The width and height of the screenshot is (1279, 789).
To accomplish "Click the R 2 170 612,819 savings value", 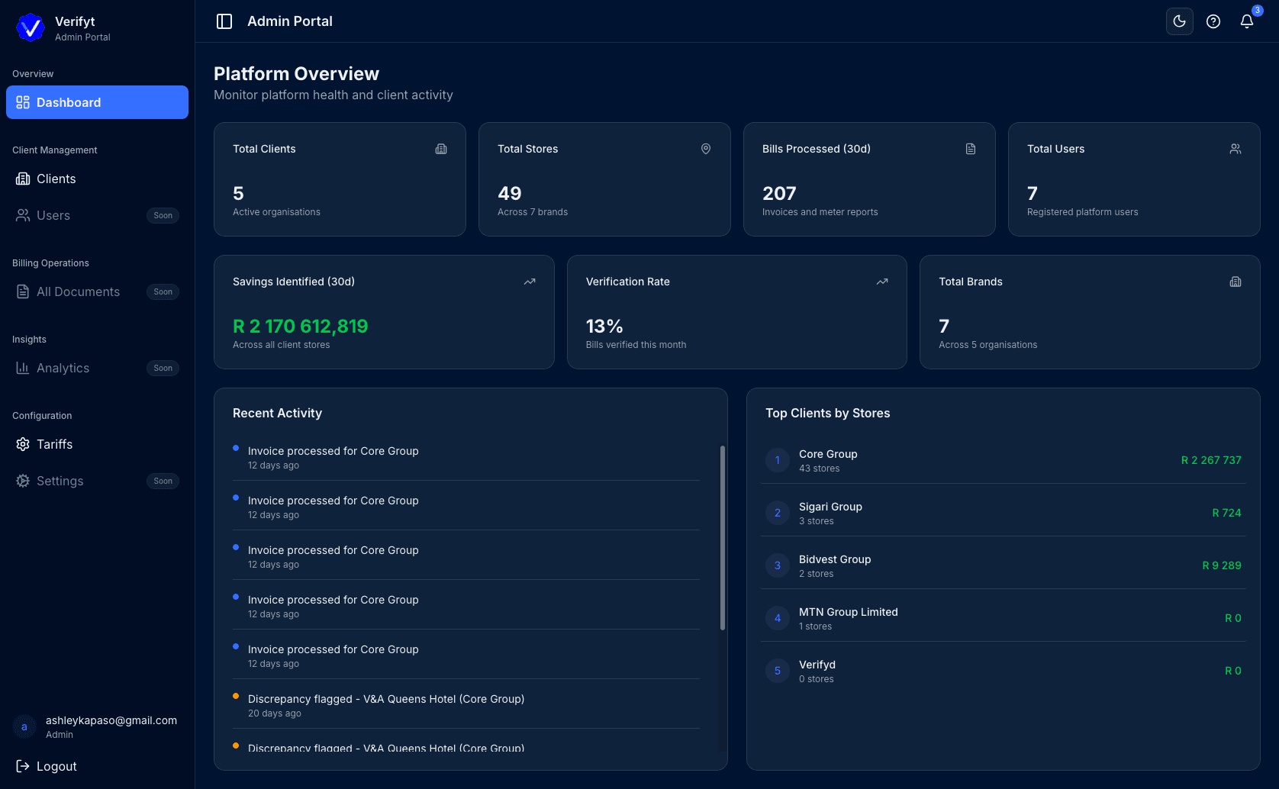I will pyautogui.click(x=301, y=327).
